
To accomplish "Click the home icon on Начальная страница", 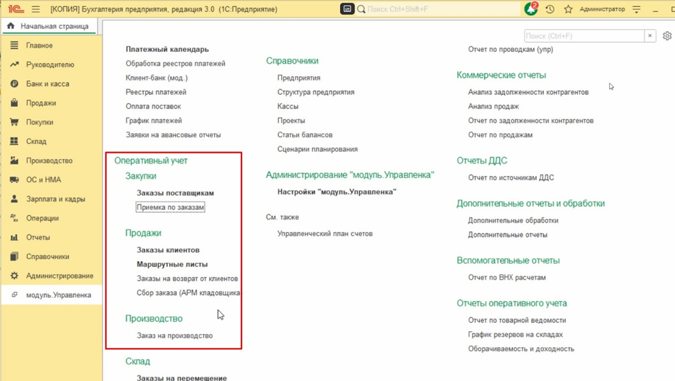I will pyautogui.click(x=11, y=26).
